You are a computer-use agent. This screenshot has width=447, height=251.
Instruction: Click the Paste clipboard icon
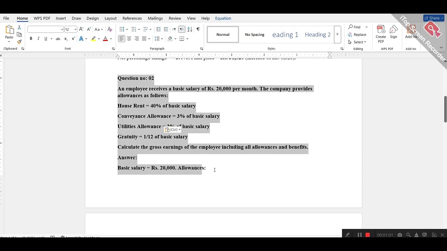pos(9,30)
